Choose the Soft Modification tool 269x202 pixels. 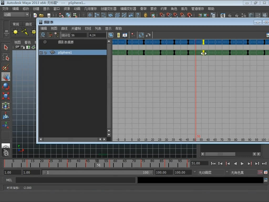[6, 115]
